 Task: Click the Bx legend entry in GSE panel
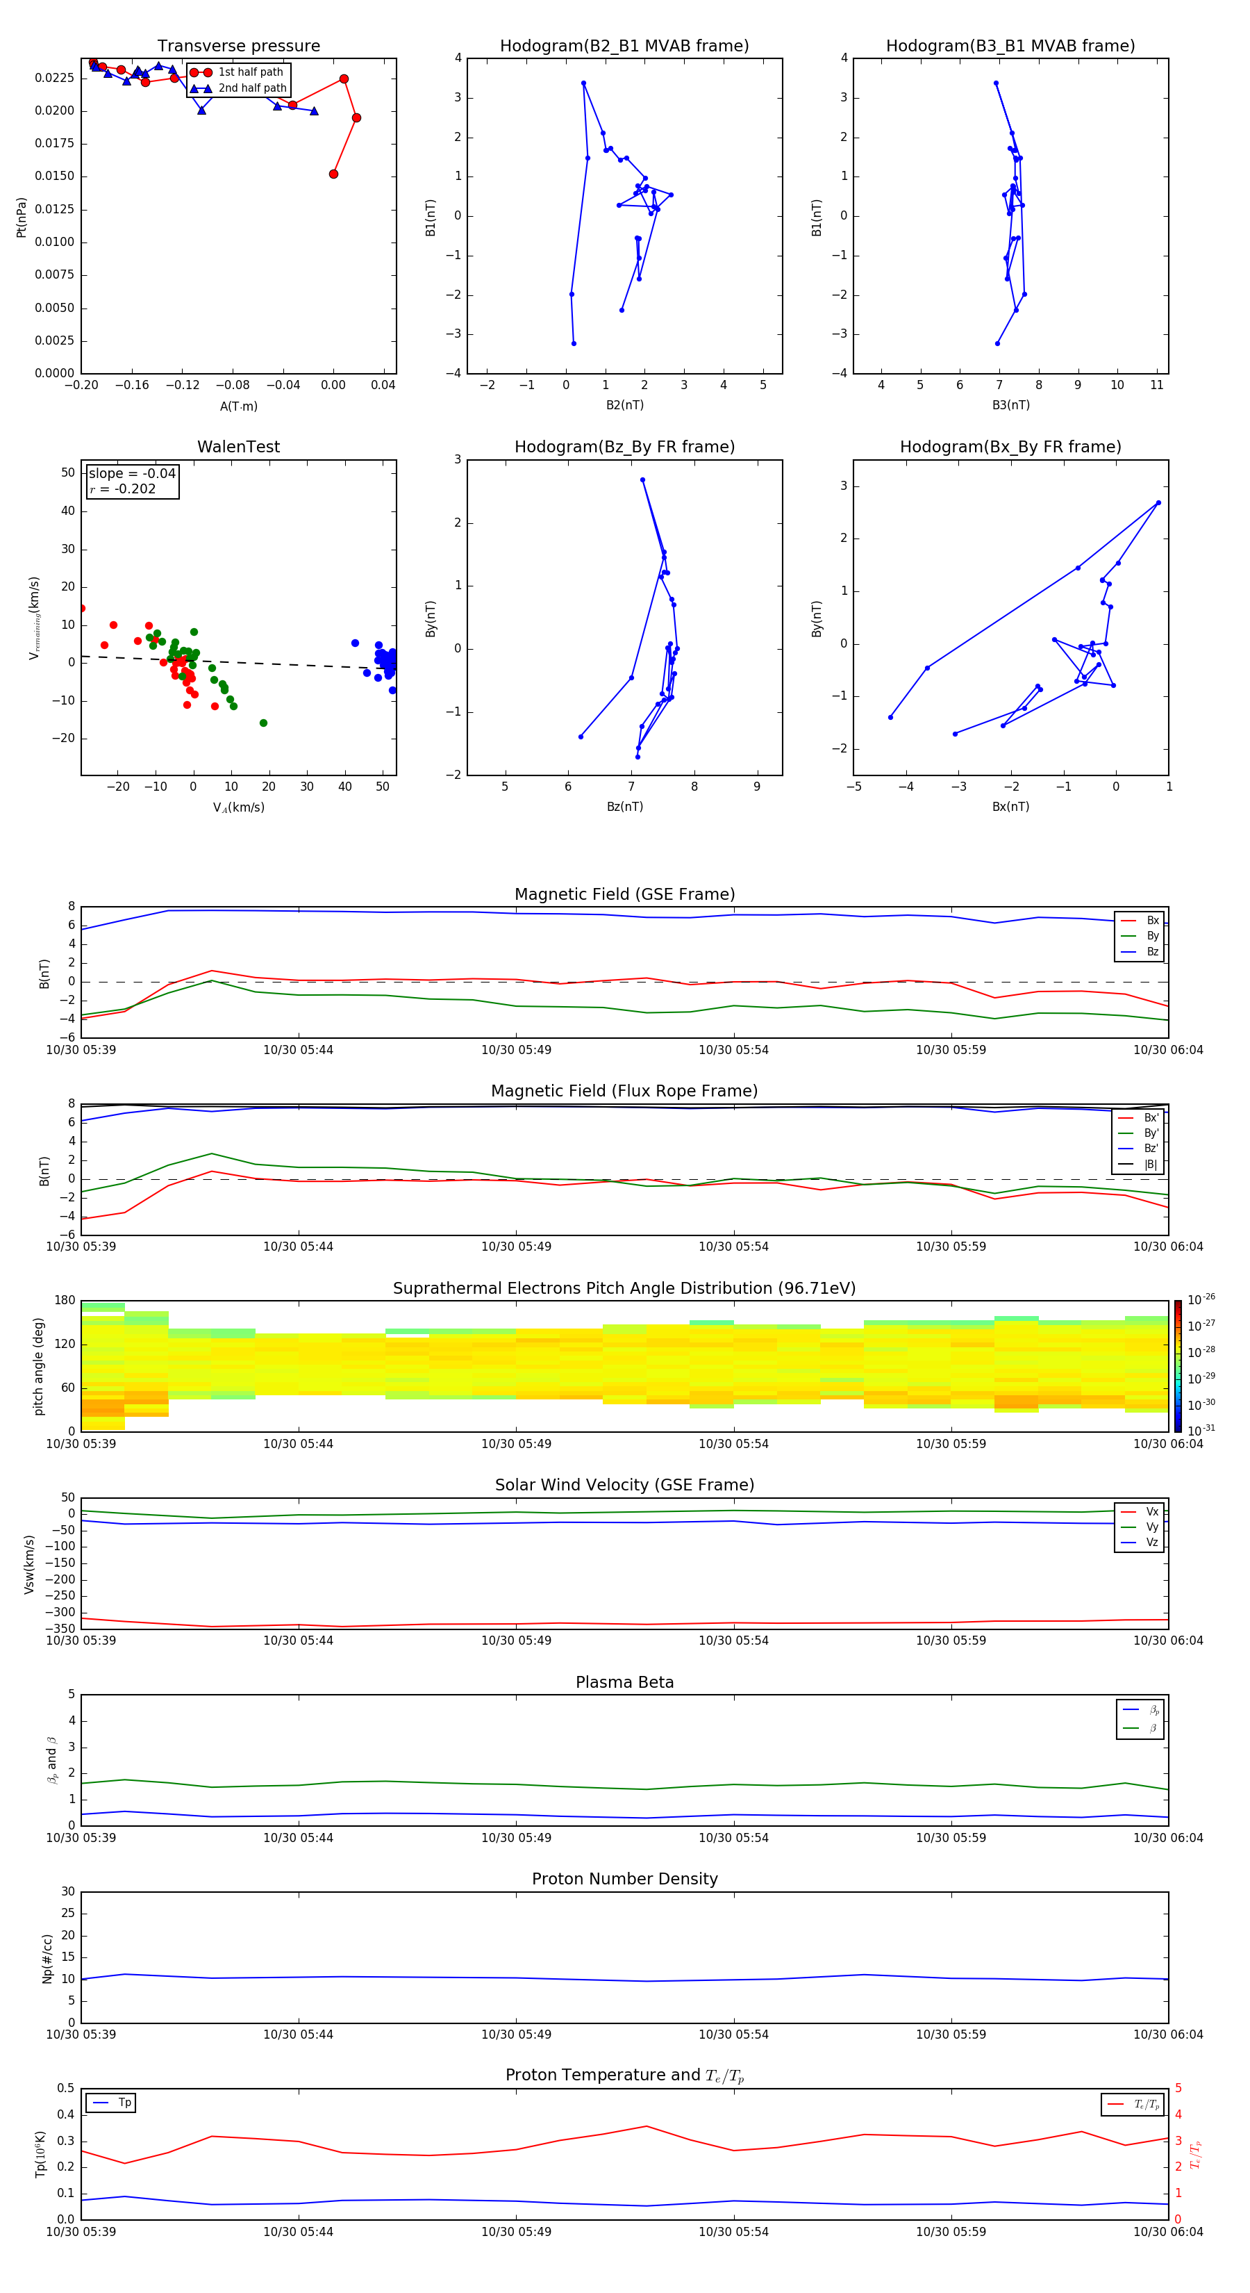[1140, 921]
